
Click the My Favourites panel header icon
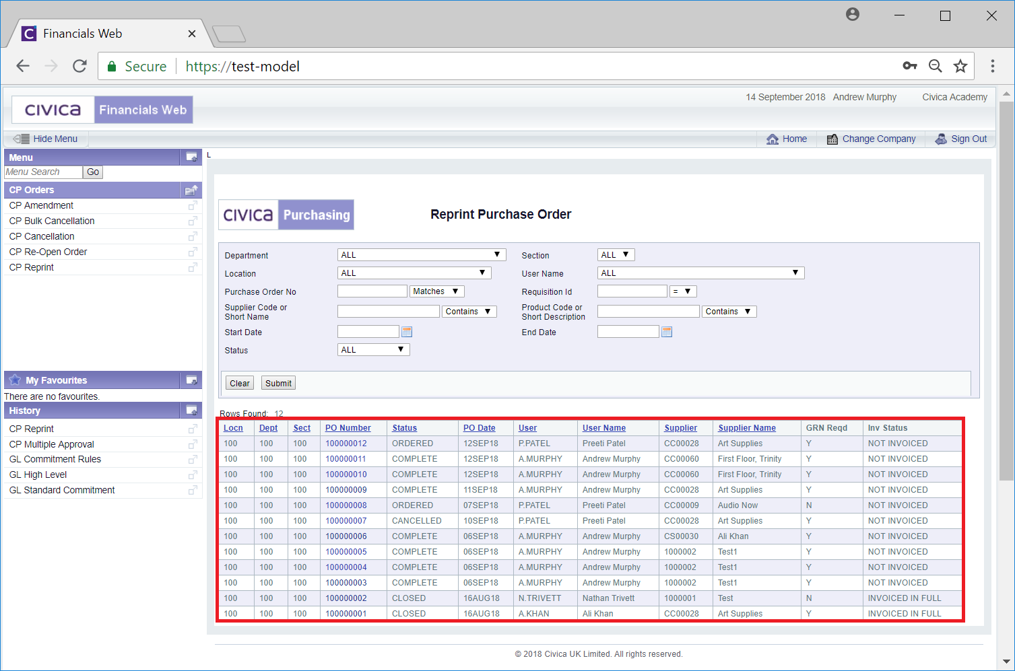pos(192,380)
